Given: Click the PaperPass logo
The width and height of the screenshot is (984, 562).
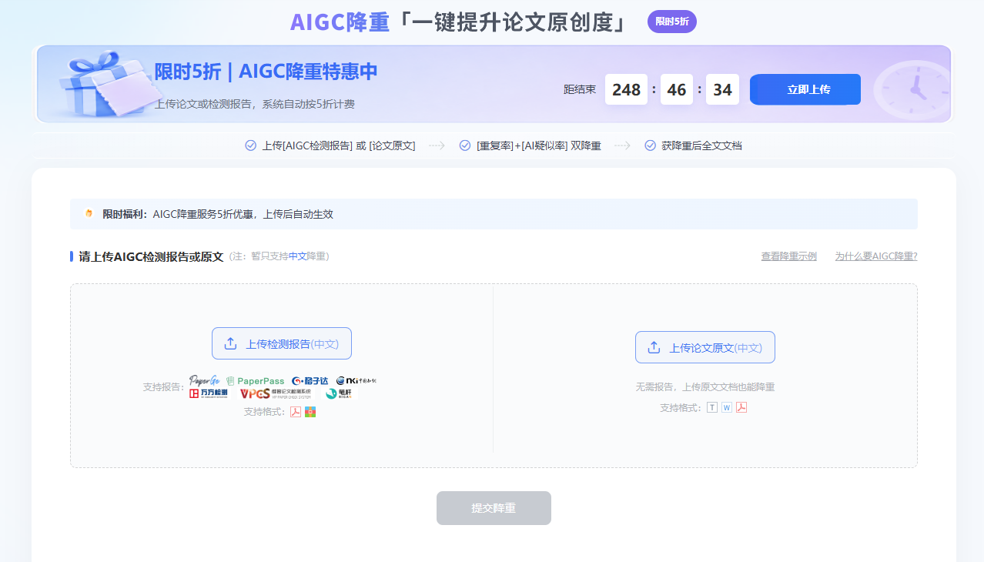Looking at the screenshot, I should click(255, 381).
